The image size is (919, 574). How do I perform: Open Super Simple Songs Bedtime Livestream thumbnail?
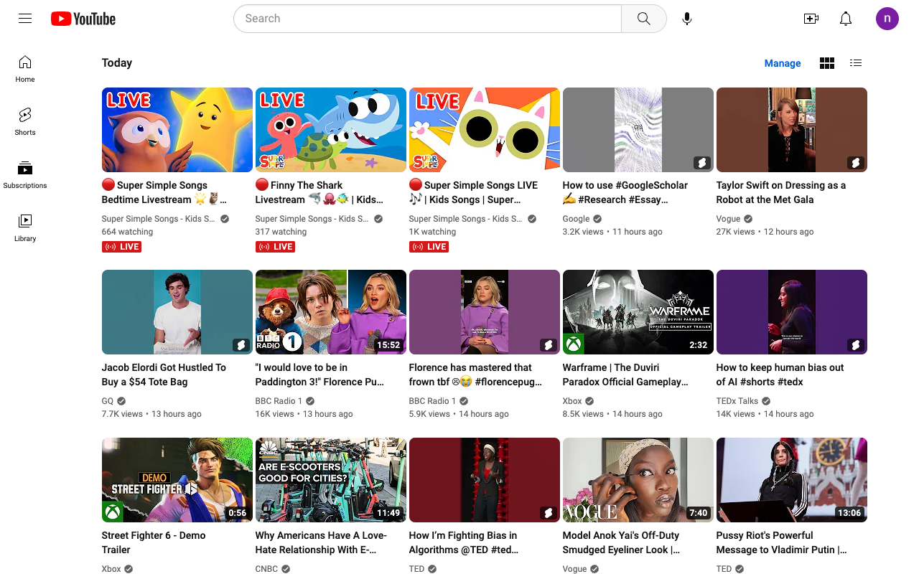click(x=177, y=130)
